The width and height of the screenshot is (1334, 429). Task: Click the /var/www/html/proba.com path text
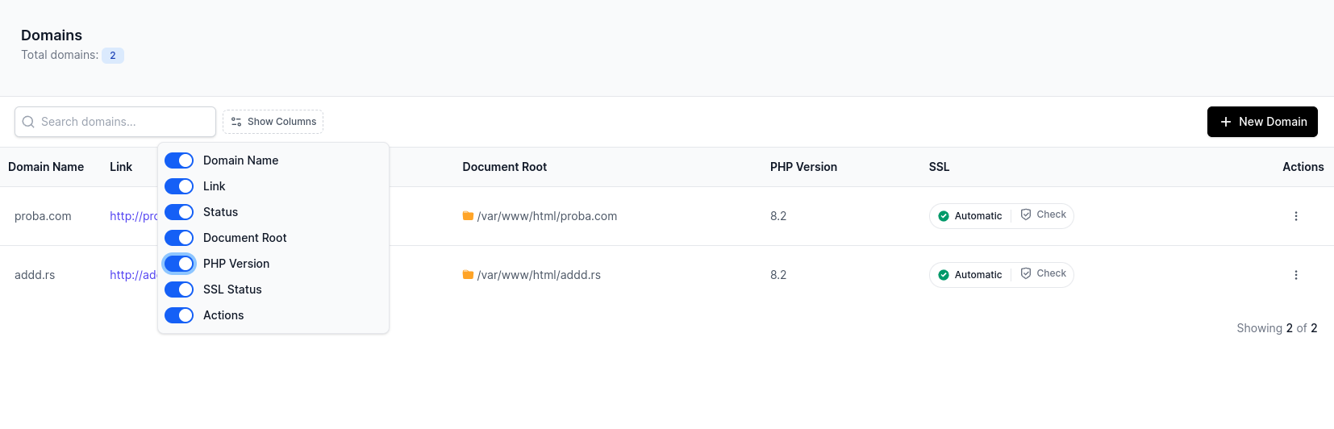(547, 216)
